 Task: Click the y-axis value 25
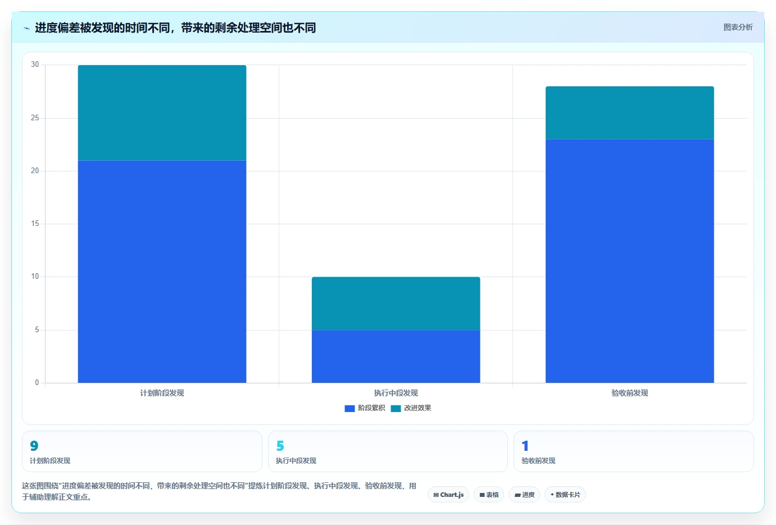click(x=35, y=117)
